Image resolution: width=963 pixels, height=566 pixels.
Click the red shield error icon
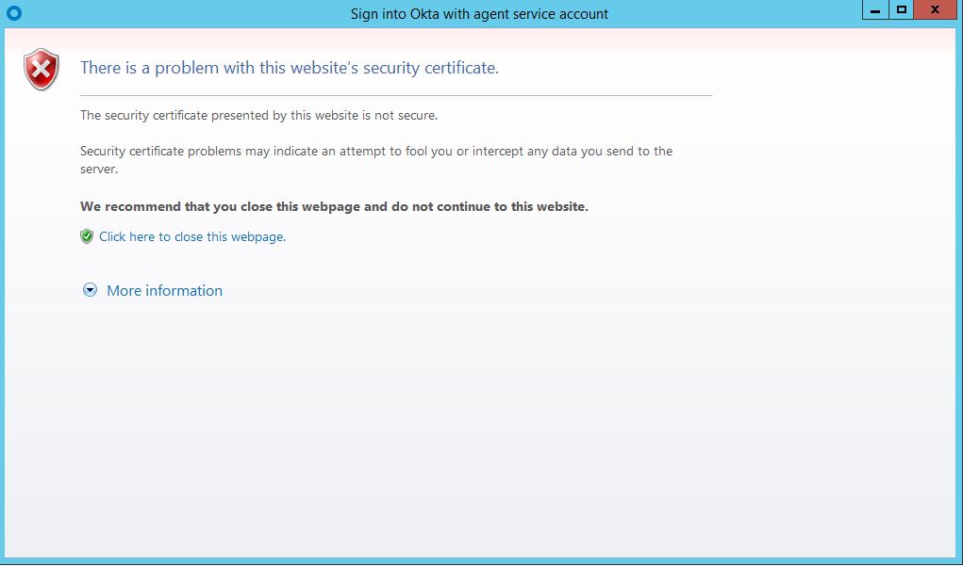click(42, 71)
